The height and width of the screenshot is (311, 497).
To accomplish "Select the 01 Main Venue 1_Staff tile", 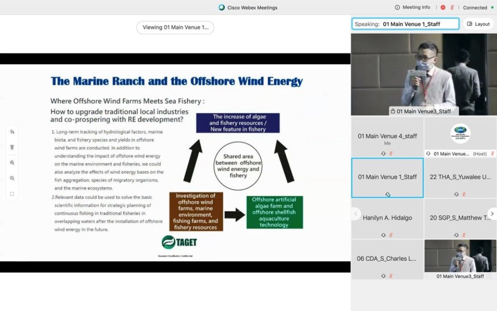I will tap(387, 178).
